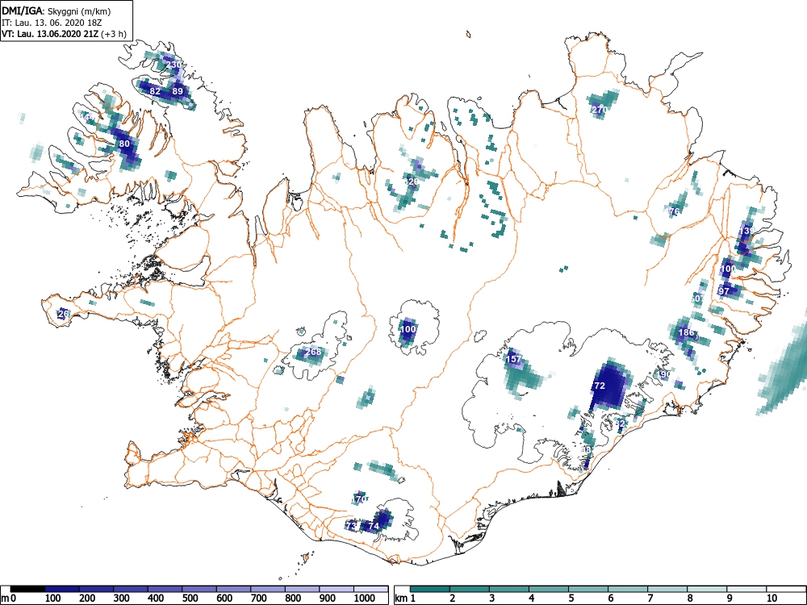Screen dimensions: 807x605
Task: Click the 'km 1' legend label
Action: [x=405, y=599]
